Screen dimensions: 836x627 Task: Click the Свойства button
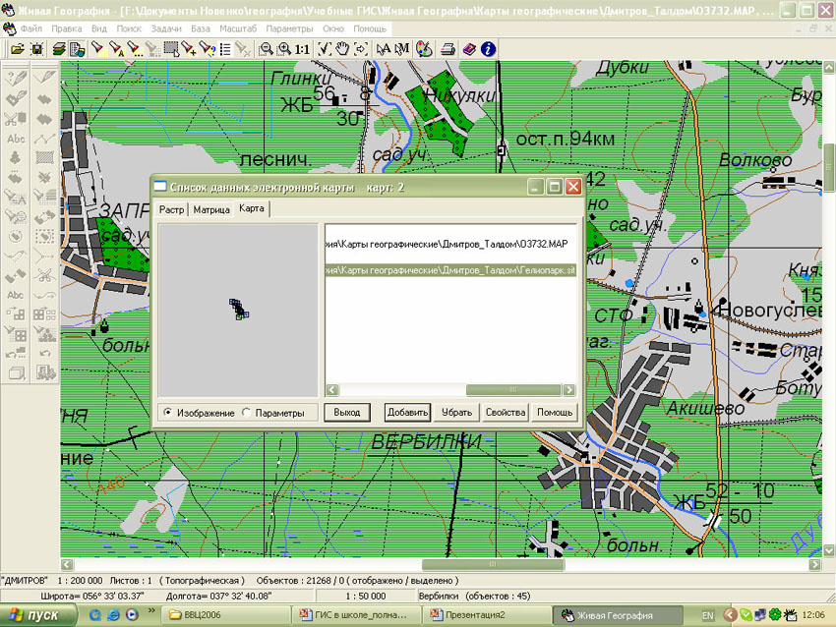pyautogui.click(x=506, y=413)
